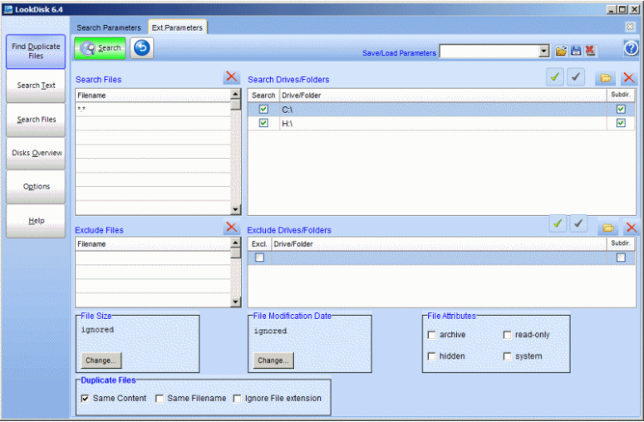Screen dimensions: 644x422
Task: Click Drive/Folder header in Exclude Drives/Folders
Action: [x=439, y=244]
